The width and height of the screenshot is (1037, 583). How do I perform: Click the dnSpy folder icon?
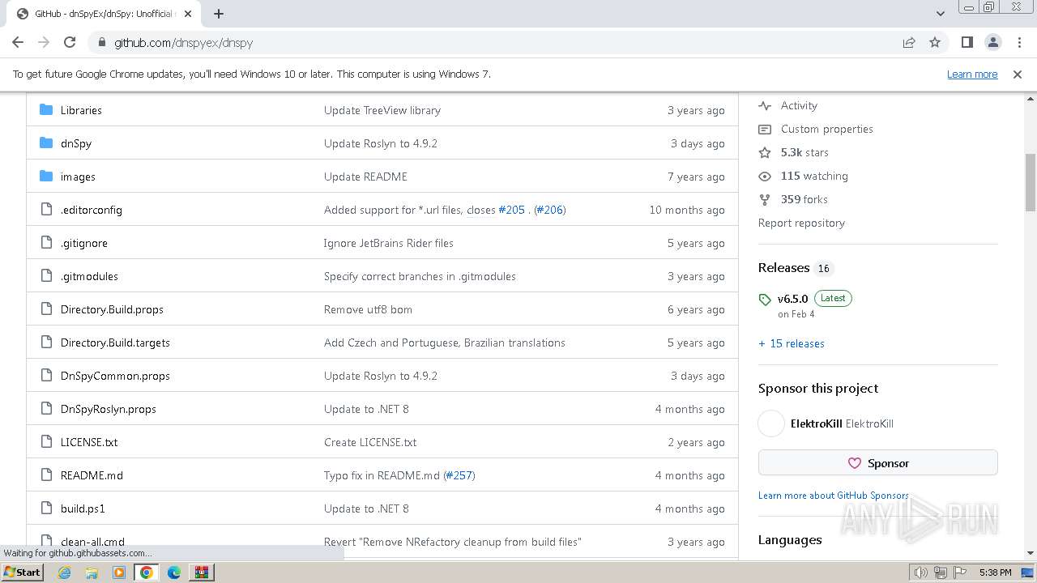coord(46,143)
